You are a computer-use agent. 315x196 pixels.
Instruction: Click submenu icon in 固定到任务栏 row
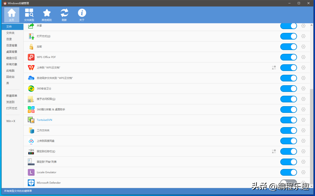click(274, 151)
